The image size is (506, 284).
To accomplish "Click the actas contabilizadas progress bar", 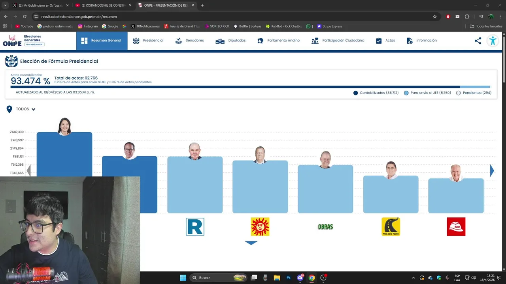I will coord(250,87).
